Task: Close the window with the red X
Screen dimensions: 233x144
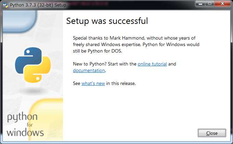Action: click(222, 4)
